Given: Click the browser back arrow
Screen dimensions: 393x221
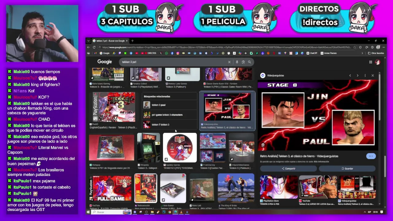Looking at the screenshot, I should pyautogui.click(x=89, y=47).
